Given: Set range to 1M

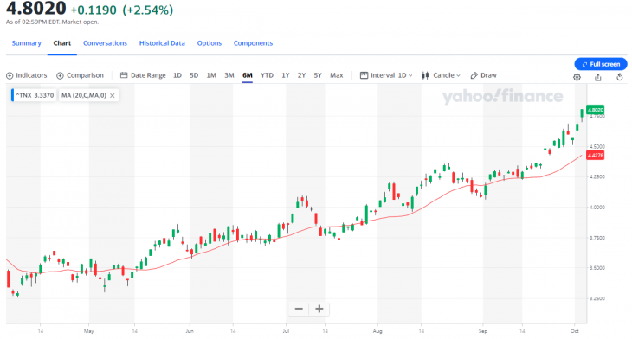Looking at the screenshot, I should [211, 75].
